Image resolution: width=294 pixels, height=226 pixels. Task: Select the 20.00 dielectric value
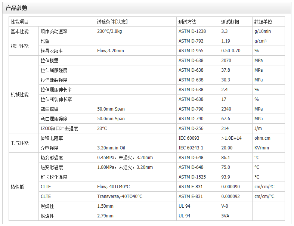click(x=227, y=148)
